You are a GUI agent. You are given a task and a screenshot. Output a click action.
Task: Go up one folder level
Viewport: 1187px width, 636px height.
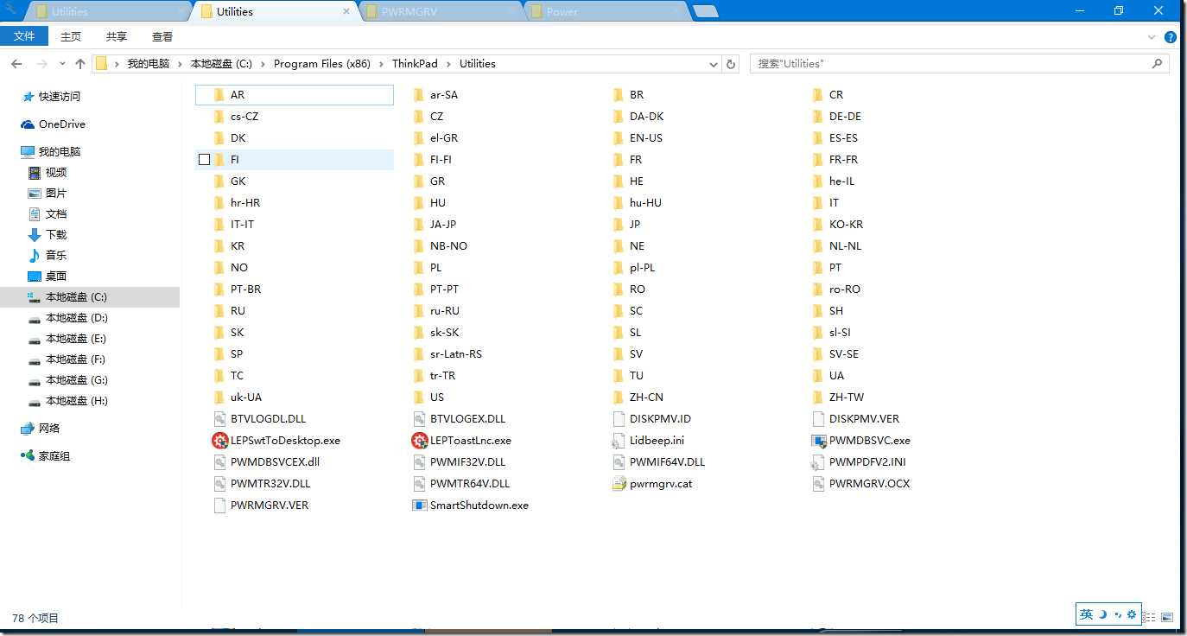[x=80, y=64]
